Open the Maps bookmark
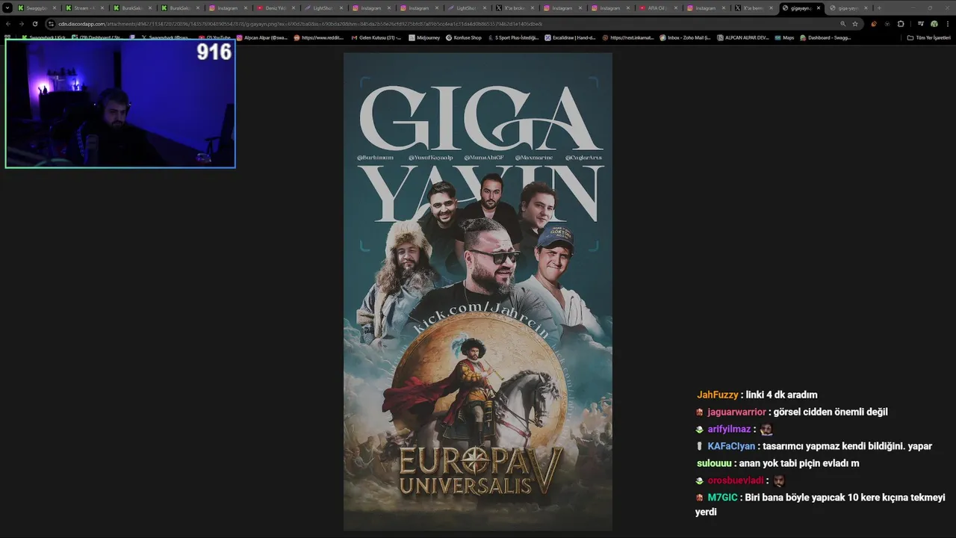Image resolution: width=956 pixels, height=538 pixels. coord(784,37)
